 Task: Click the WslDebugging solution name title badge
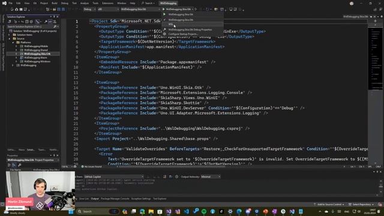click(x=168, y=3)
